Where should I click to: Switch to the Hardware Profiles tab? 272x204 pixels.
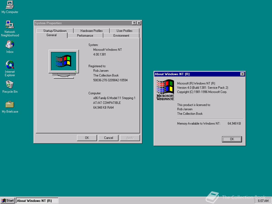coord(91,31)
